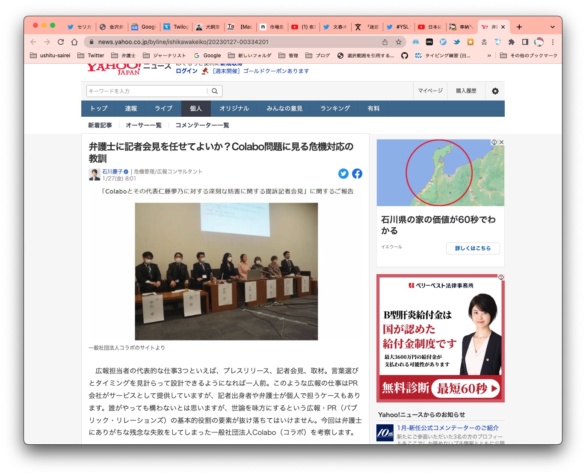This screenshot has width=586, height=476.
Task: Open the ゴールドクーポン promotion link
Action: point(260,71)
